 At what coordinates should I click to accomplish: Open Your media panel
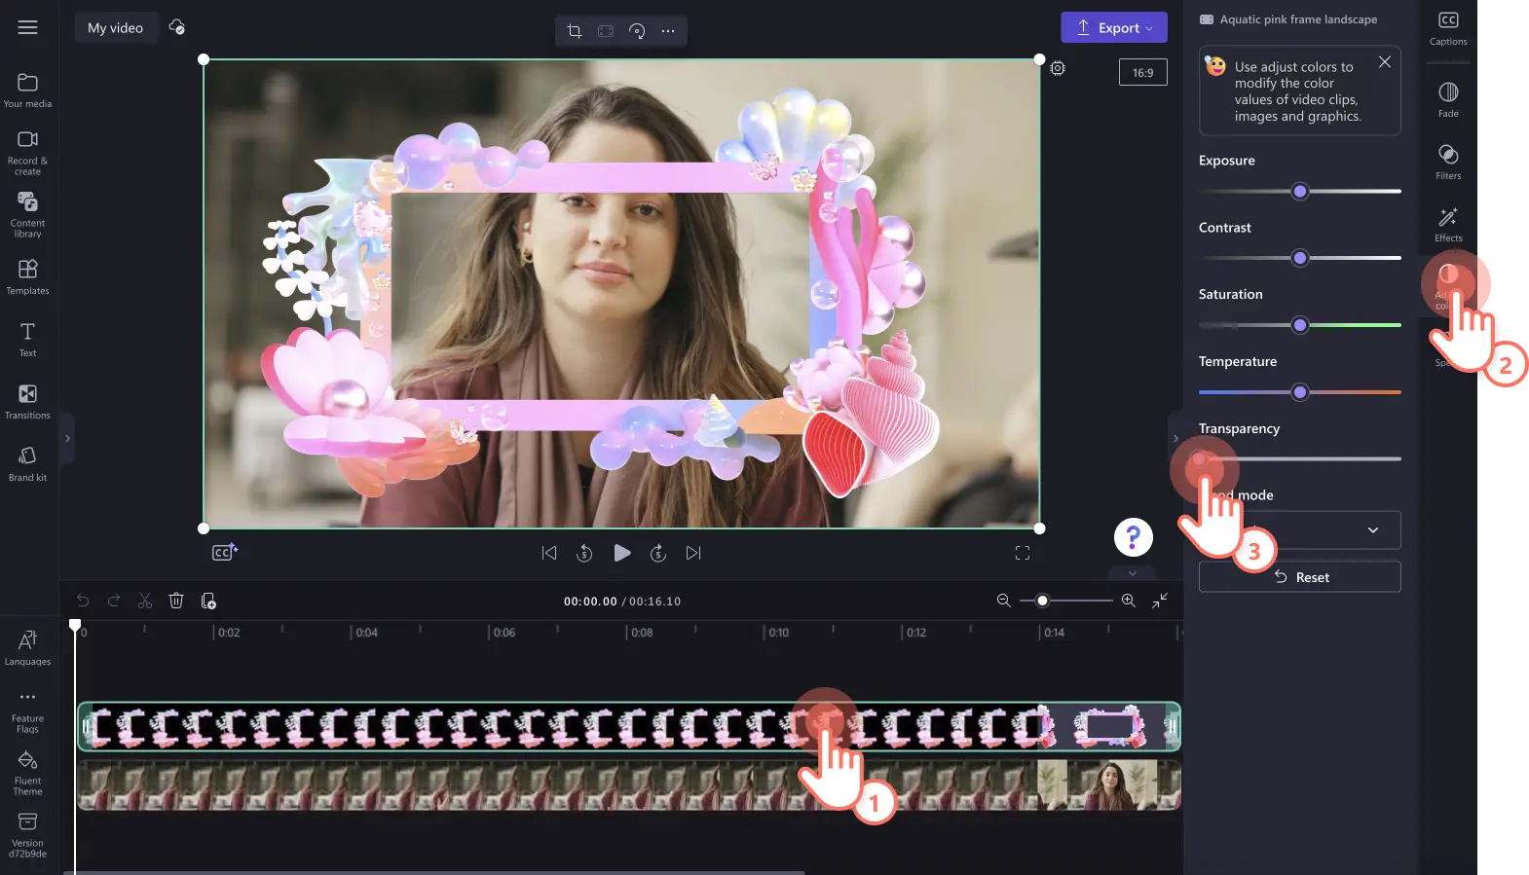[x=27, y=91]
